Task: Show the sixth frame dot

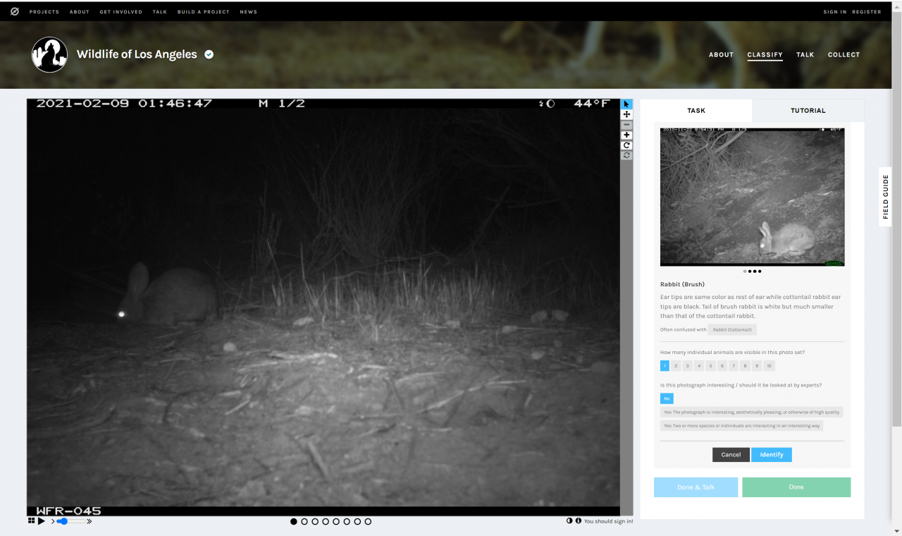Action: [x=347, y=522]
